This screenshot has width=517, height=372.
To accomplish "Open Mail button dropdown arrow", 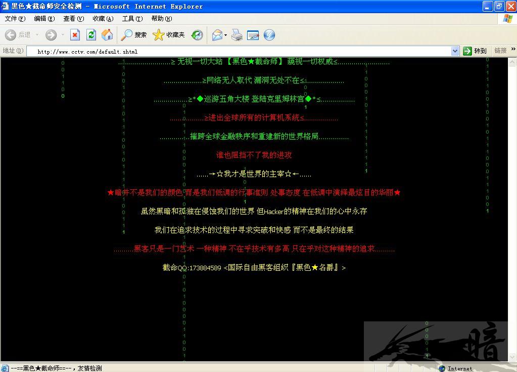I will (225, 34).
